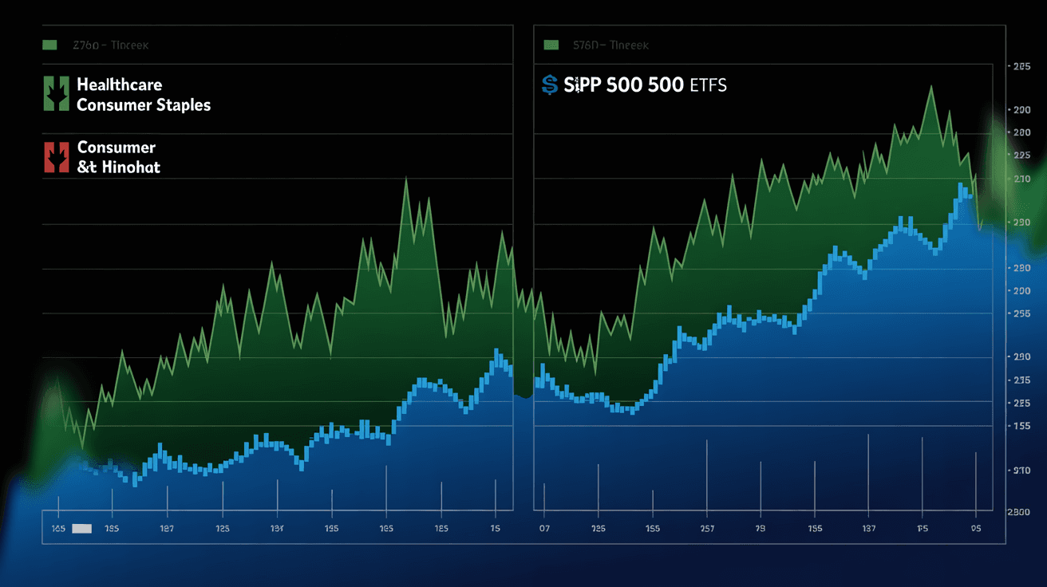Click the 257 label on the bottom axis

(x=707, y=529)
